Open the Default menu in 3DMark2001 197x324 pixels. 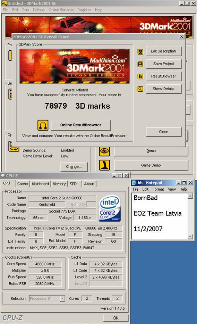[x=38, y=10]
